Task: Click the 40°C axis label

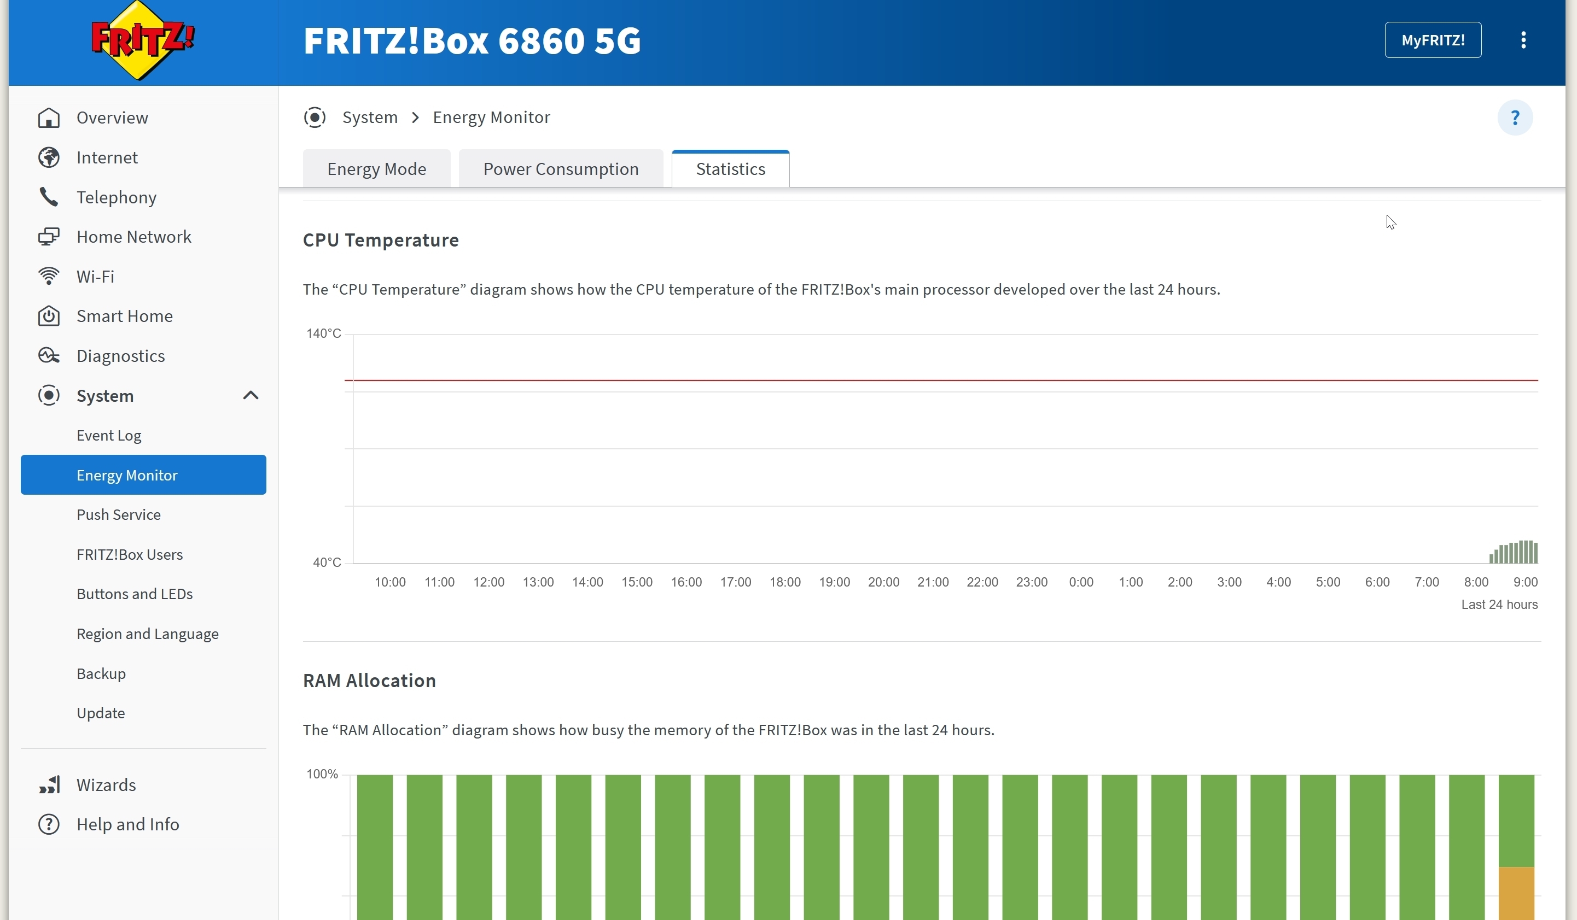Action: (x=327, y=562)
